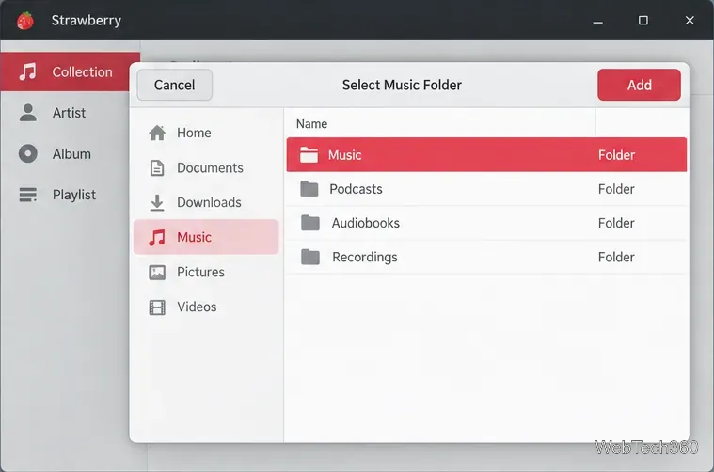Click the Folder type cell of Recordings
This screenshot has height=472, width=714.
coord(616,258)
